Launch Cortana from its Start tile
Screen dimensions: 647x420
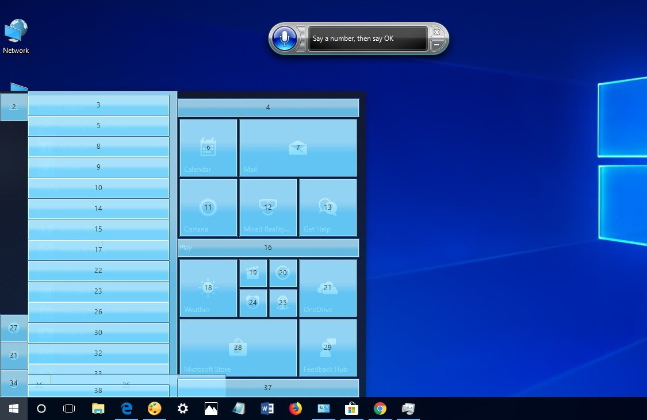point(208,207)
